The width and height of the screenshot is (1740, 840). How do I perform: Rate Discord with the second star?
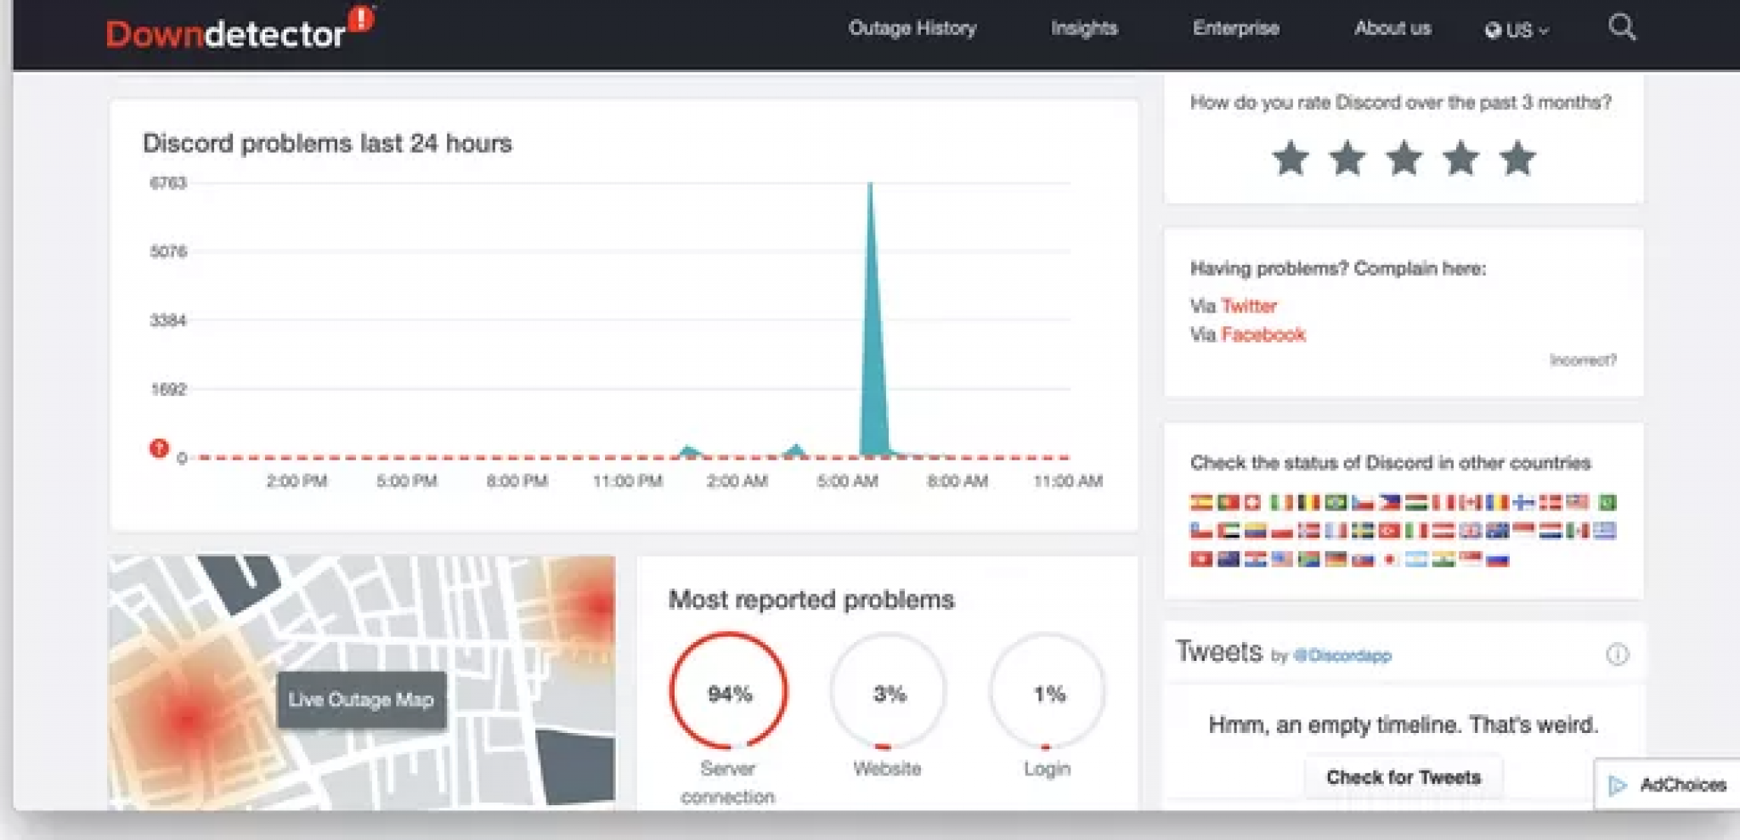(x=1347, y=158)
